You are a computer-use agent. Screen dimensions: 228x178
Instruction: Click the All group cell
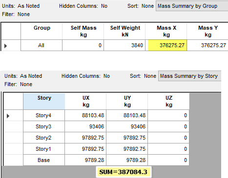[41, 45]
